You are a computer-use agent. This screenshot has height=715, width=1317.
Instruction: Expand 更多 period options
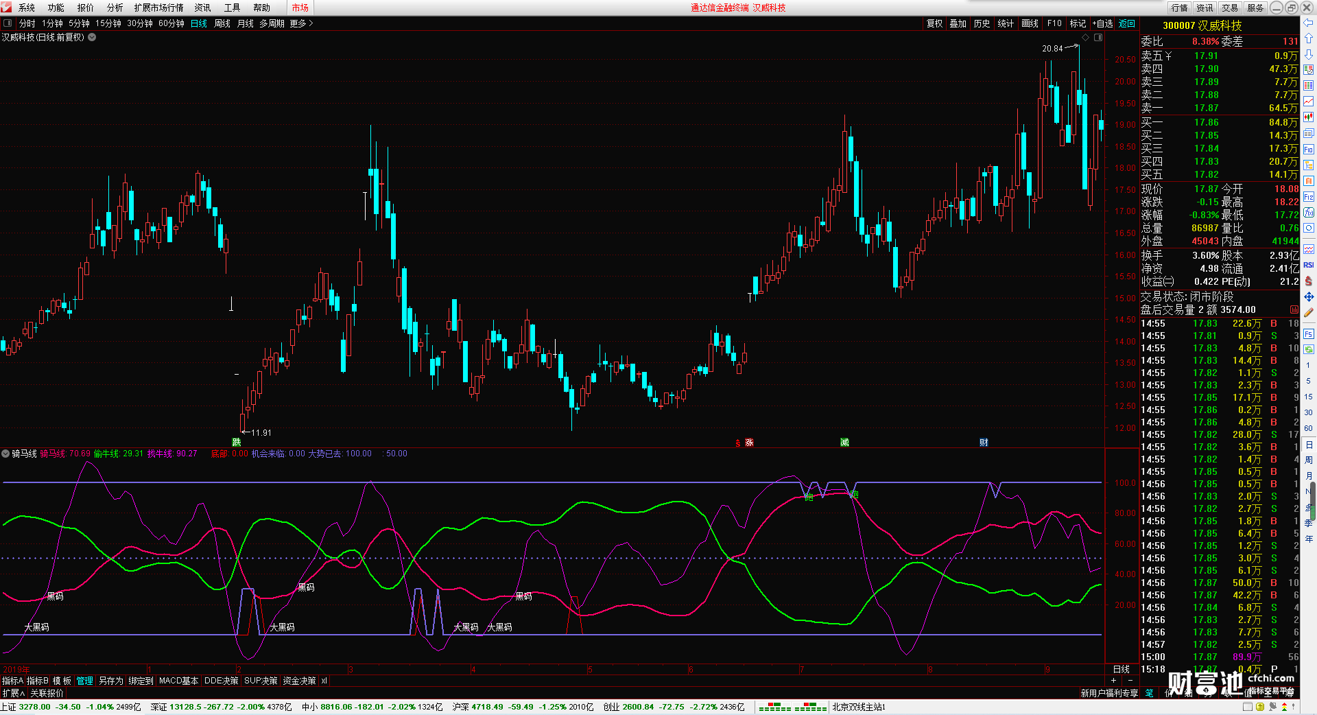click(302, 23)
